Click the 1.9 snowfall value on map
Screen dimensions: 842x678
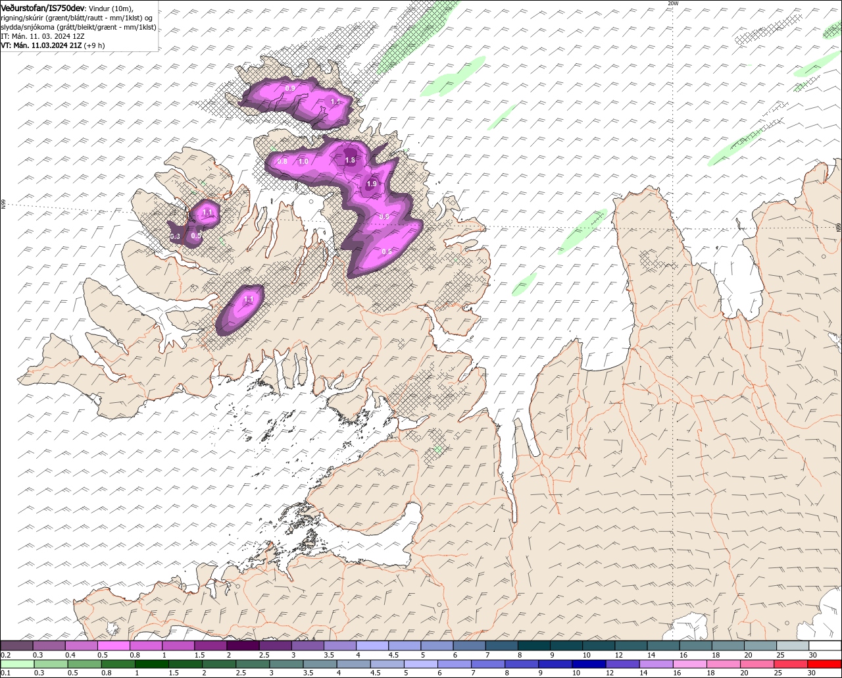coord(372,184)
